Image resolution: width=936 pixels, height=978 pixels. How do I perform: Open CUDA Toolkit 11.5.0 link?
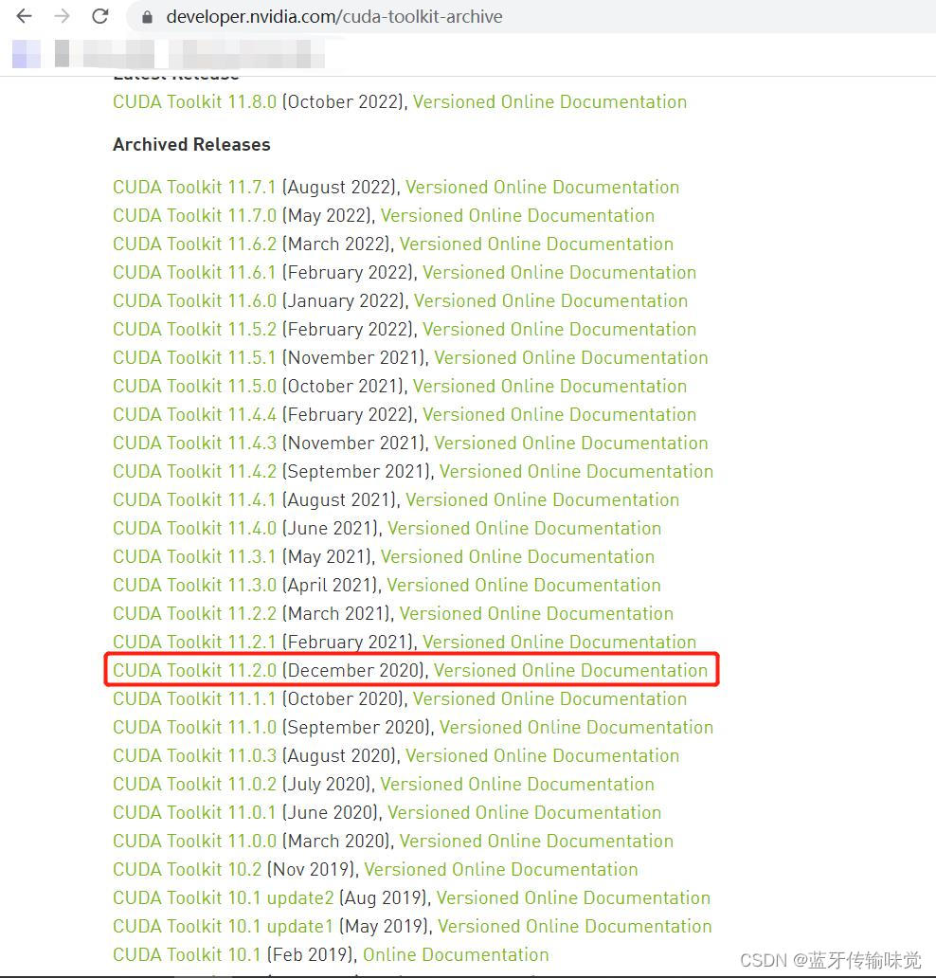194,386
